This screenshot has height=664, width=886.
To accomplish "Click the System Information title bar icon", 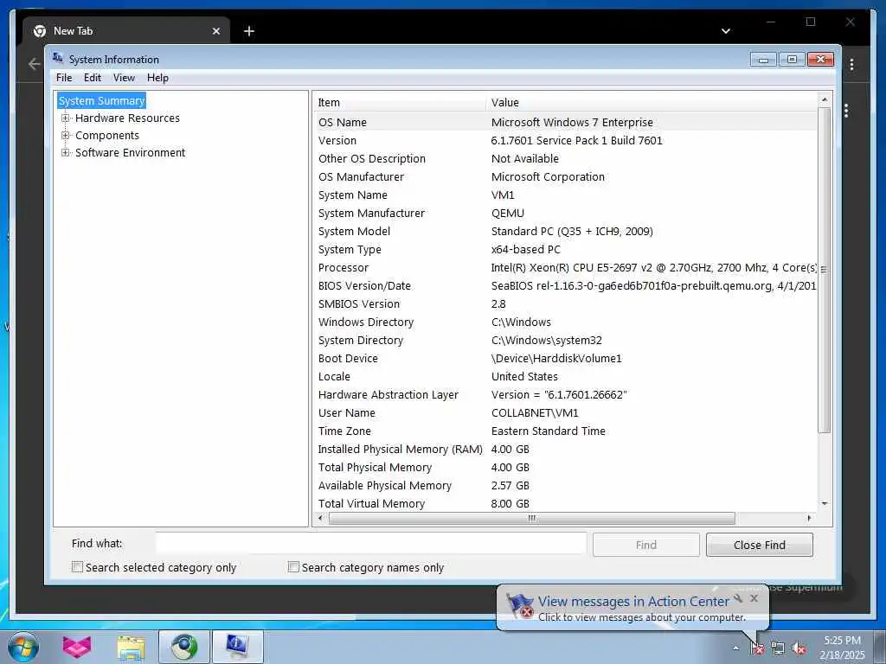I will pos(58,58).
